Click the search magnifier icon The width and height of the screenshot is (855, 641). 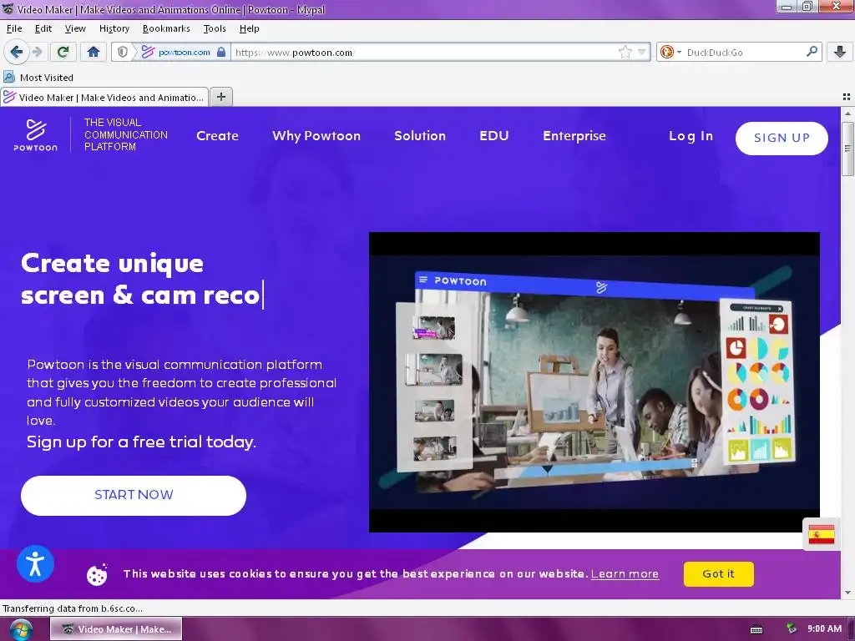pyautogui.click(x=812, y=51)
